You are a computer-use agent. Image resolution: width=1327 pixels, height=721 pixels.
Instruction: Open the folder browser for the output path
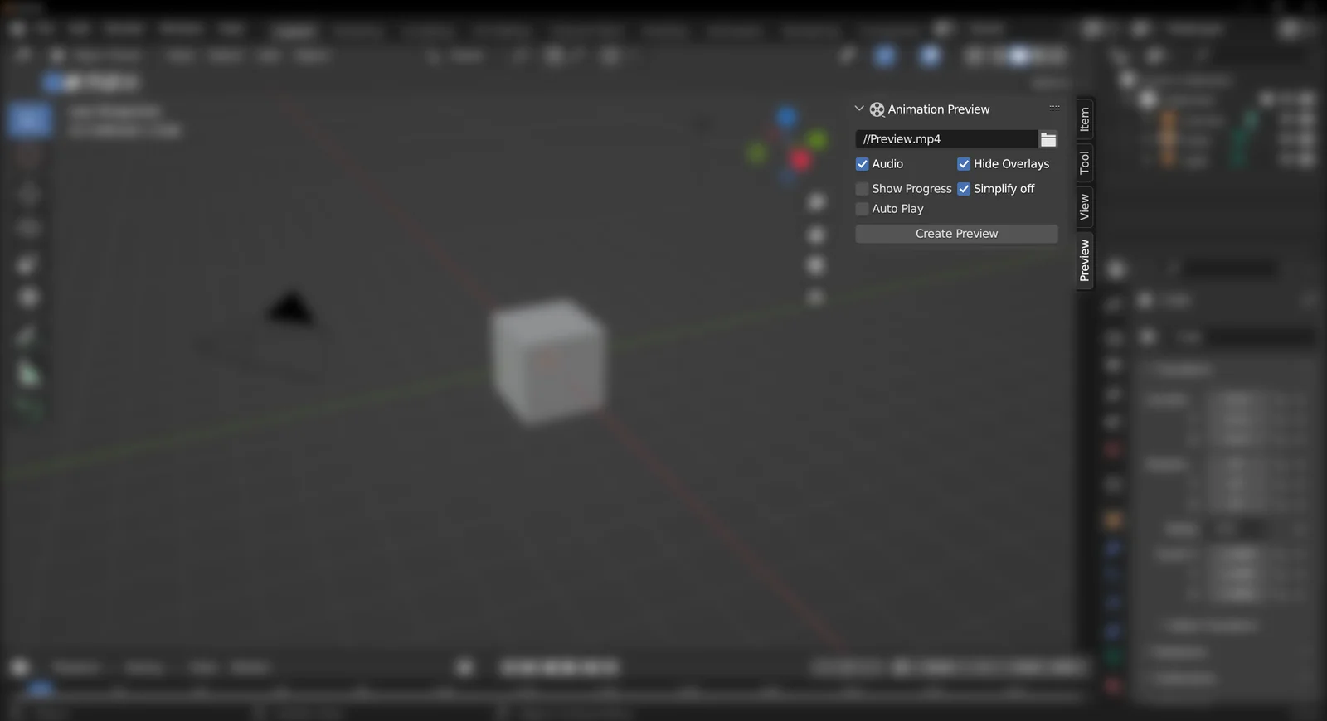point(1048,139)
